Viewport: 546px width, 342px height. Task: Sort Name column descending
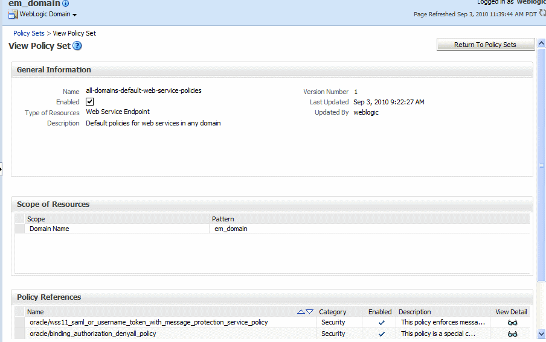310,312
